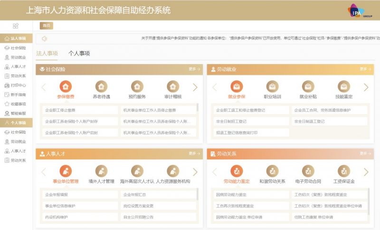Image resolution: width=380 pixels, height=230 pixels.
Task: Open 智能客服 in the sidebar
Action: click(x=15, y=113)
